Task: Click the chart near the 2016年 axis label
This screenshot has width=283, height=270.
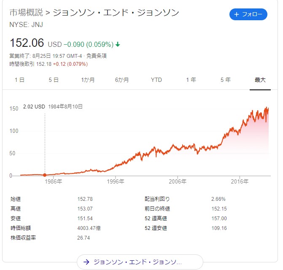Action: (x=240, y=131)
